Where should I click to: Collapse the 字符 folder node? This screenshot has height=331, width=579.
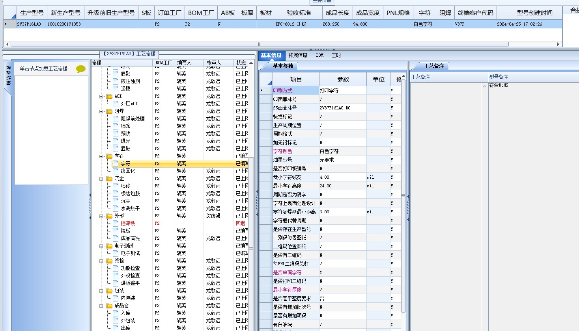point(102,156)
